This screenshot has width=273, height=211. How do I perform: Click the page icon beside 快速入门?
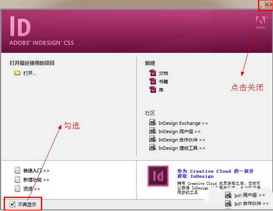(17, 170)
